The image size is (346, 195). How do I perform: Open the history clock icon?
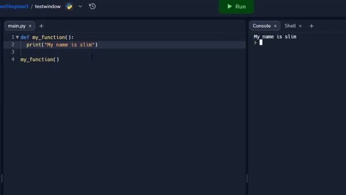92,6
